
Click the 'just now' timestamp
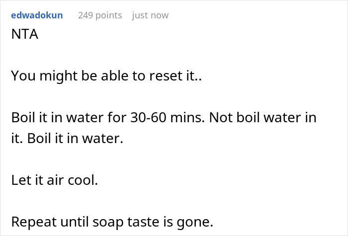point(150,15)
